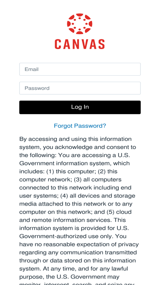Click 'connected to this network including end' line
This screenshot has width=160, height=285.
pos(75,188)
